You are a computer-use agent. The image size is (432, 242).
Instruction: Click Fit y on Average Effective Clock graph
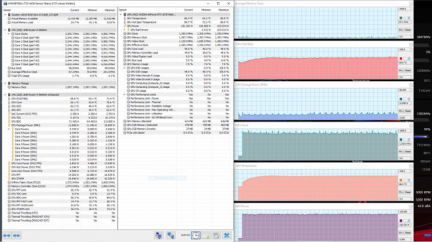[x=402, y=29]
